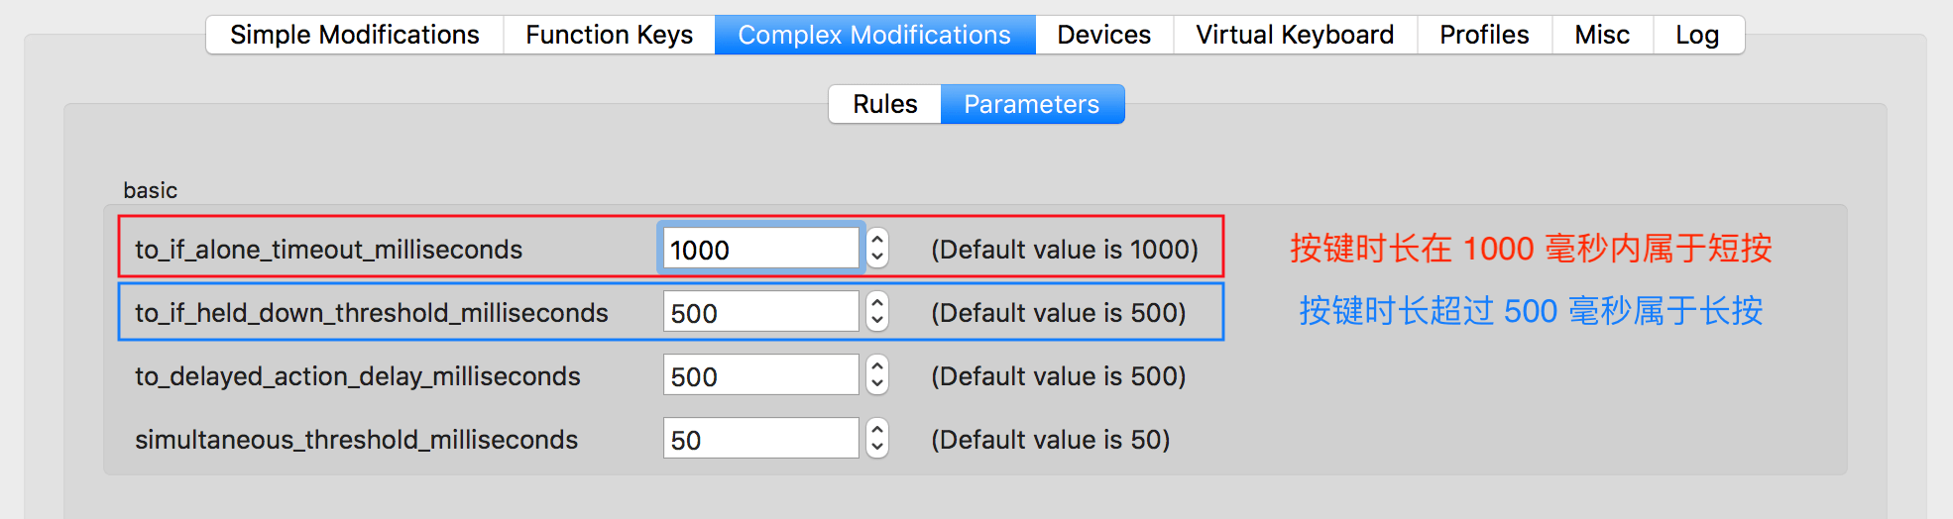Go to the Devices tab
1953x519 pixels.
(1103, 35)
